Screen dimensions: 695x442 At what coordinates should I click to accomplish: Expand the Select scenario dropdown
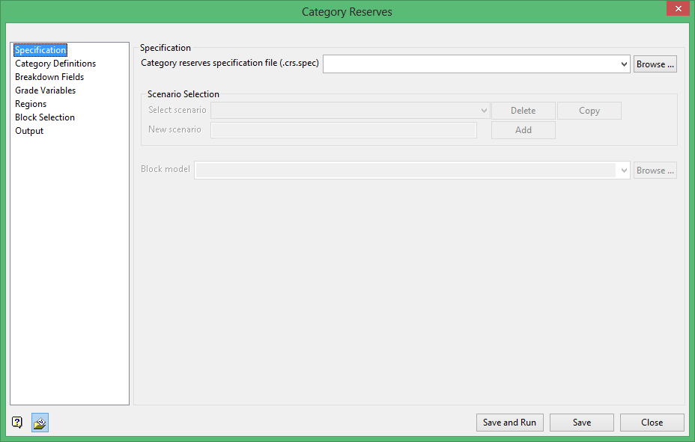485,111
